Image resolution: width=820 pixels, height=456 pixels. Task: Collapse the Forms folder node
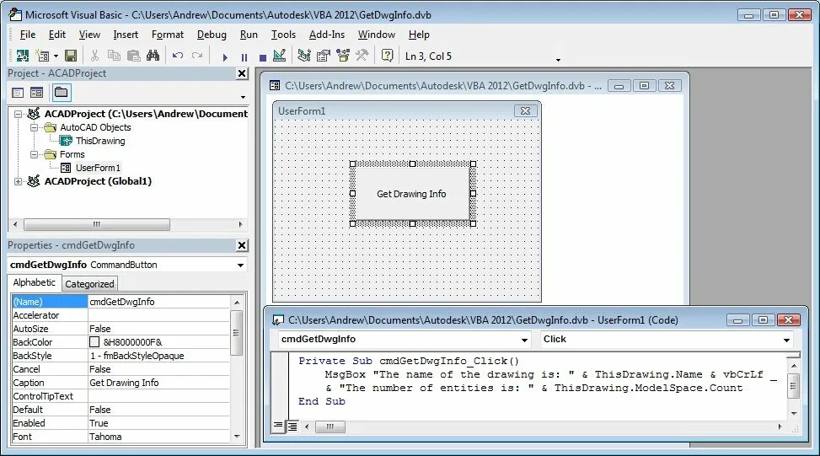pos(34,154)
